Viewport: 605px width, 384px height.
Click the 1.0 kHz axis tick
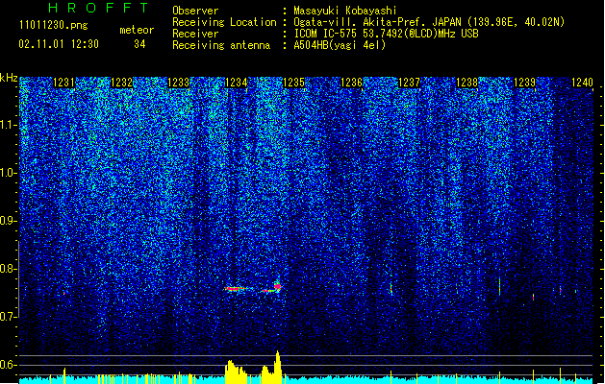(x=9, y=173)
